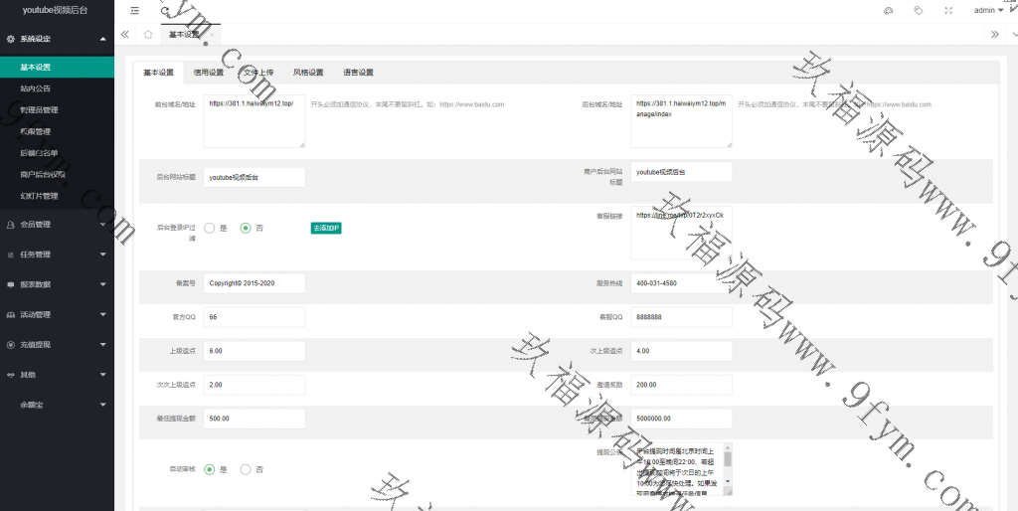Click the home icon tab
The width and height of the screenshot is (1018, 511).
[x=148, y=34]
